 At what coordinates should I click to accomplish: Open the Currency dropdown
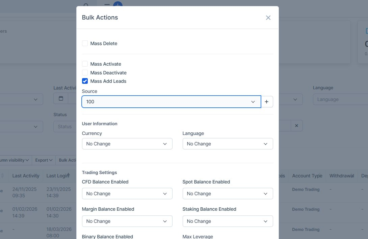tap(127, 144)
